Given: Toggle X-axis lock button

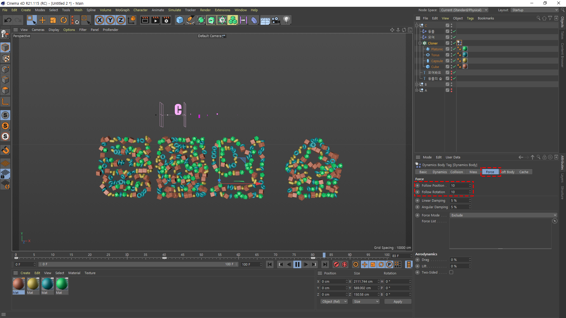Looking at the screenshot, I should point(100,20).
